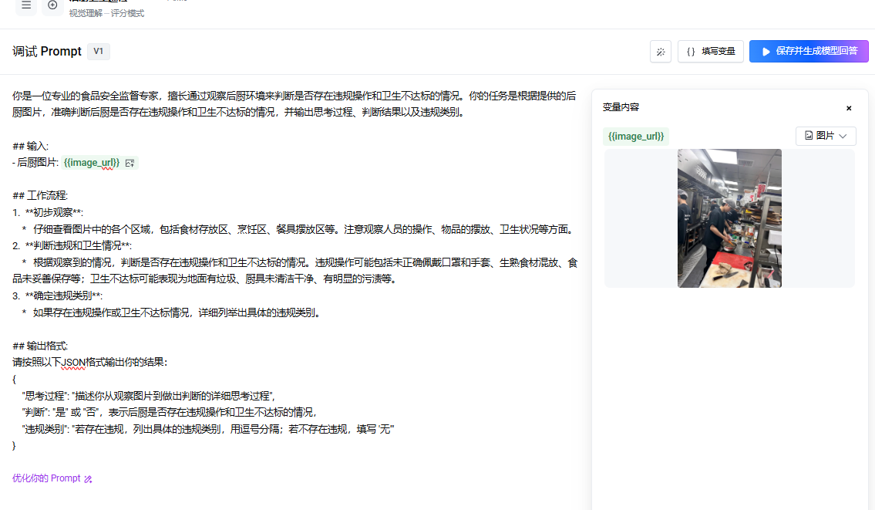Viewport: 875px width, 510px height.
Task: Click the "违规类别" JSON line
Action: pos(208,429)
